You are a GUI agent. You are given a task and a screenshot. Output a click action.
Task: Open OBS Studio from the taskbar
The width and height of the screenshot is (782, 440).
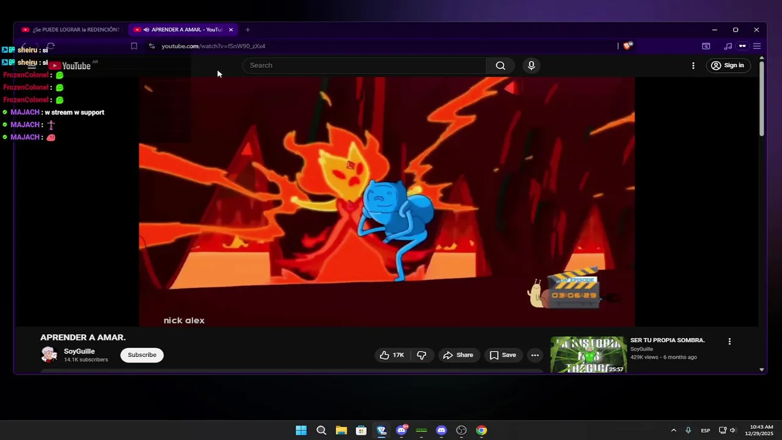pyautogui.click(x=461, y=430)
